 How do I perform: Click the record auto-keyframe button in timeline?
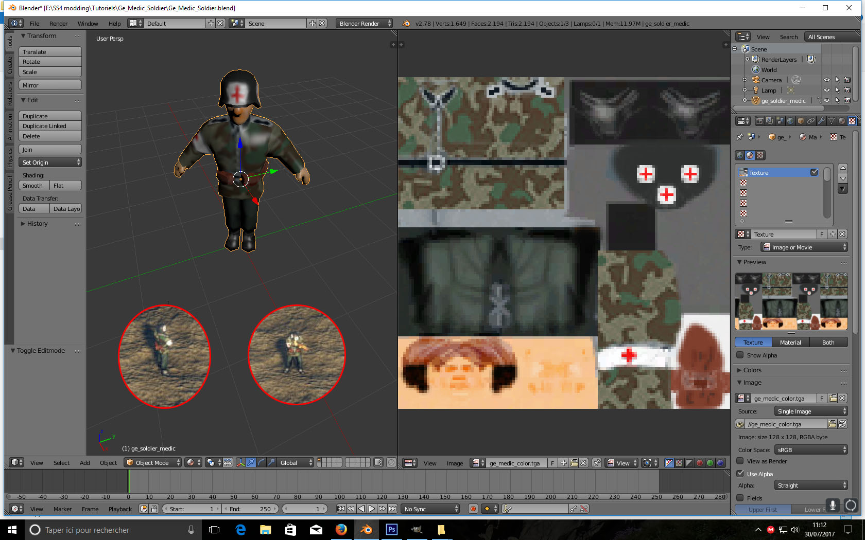pyautogui.click(x=473, y=509)
